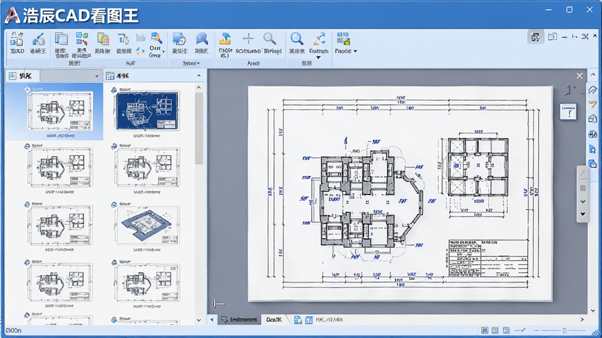Click the blue-yellow sheet icon beside bottom tabs
Screen dimensions: 602x338
pyautogui.click(x=297, y=320)
